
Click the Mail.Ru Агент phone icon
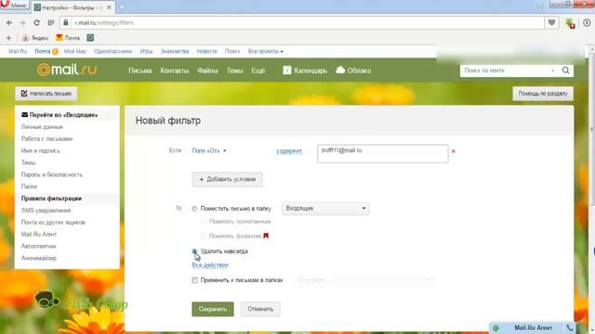pos(569,328)
